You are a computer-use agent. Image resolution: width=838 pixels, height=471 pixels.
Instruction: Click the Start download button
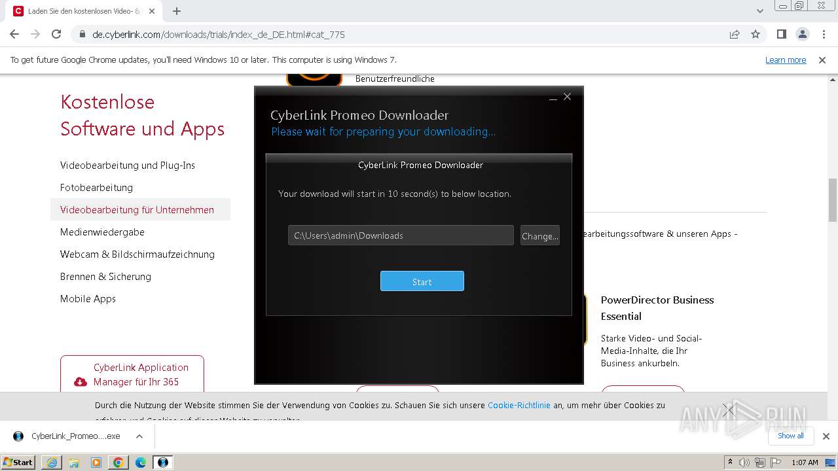(x=422, y=281)
